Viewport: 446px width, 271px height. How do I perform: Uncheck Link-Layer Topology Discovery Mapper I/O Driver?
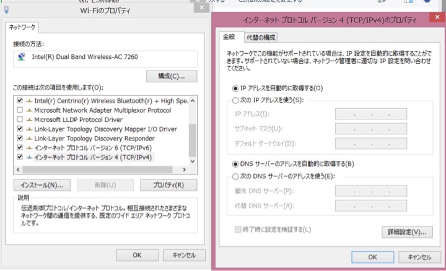(20, 129)
